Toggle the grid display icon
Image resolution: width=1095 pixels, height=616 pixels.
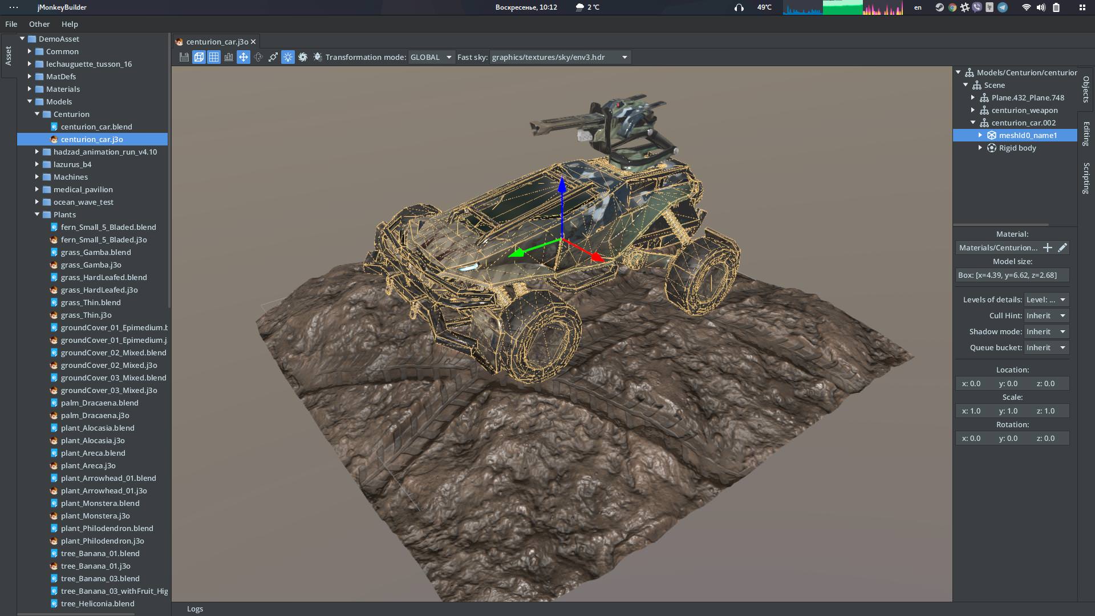point(214,57)
